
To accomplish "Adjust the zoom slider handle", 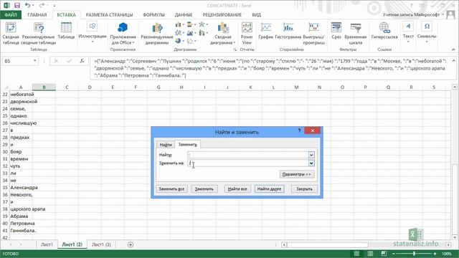I will pyautogui.click(x=414, y=254).
